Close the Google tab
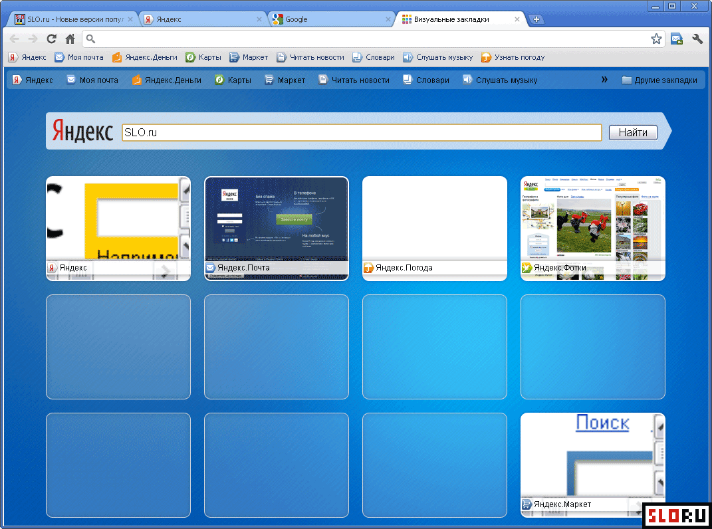 [x=388, y=19]
